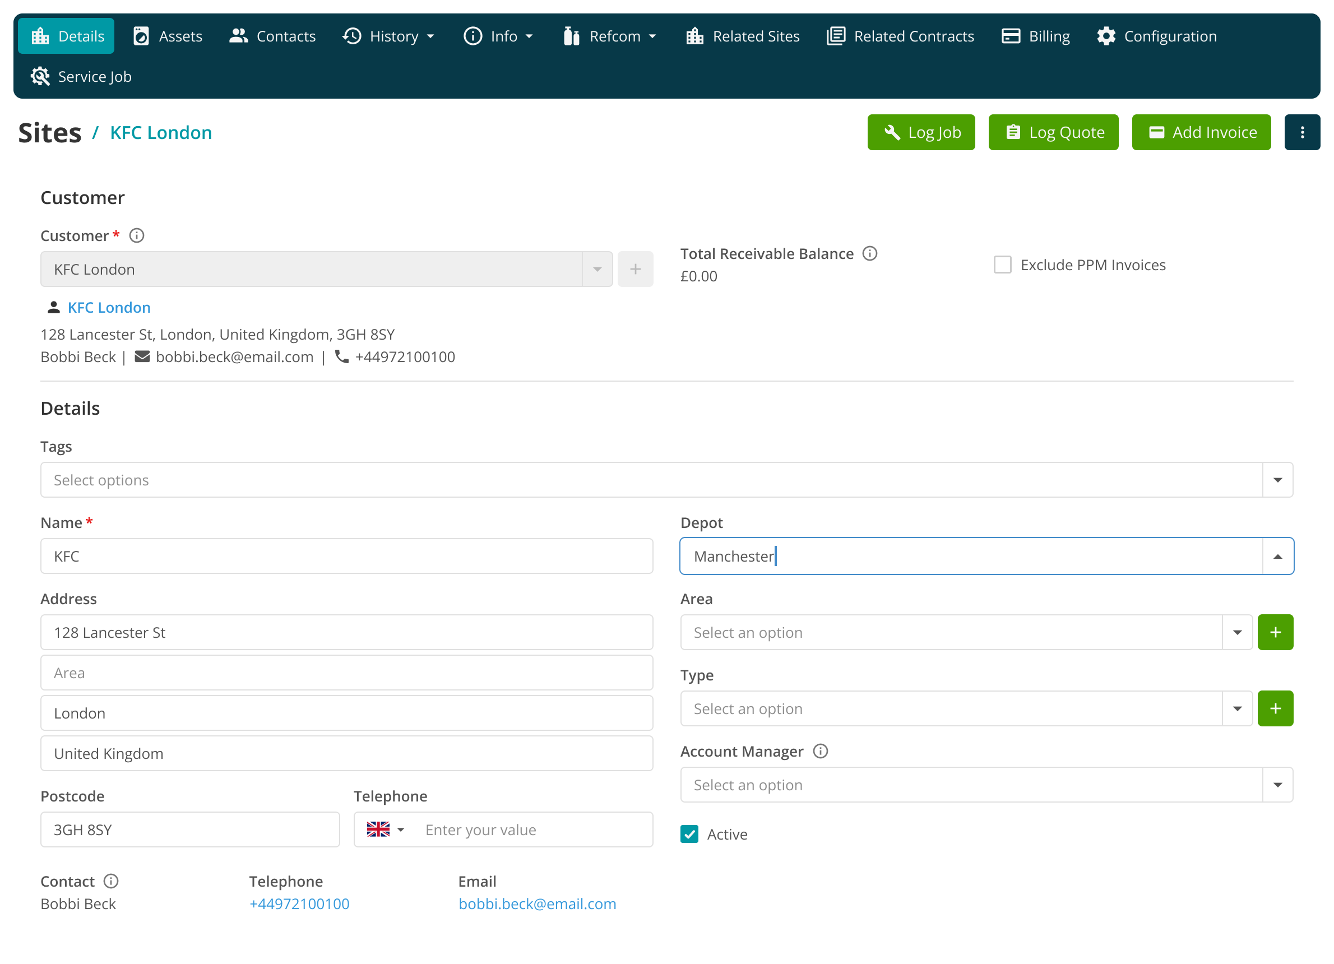Viewport: 1334px width, 964px height.
Task: Click the Postcode input field
Action: pyautogui.click(x=190, y=830)
